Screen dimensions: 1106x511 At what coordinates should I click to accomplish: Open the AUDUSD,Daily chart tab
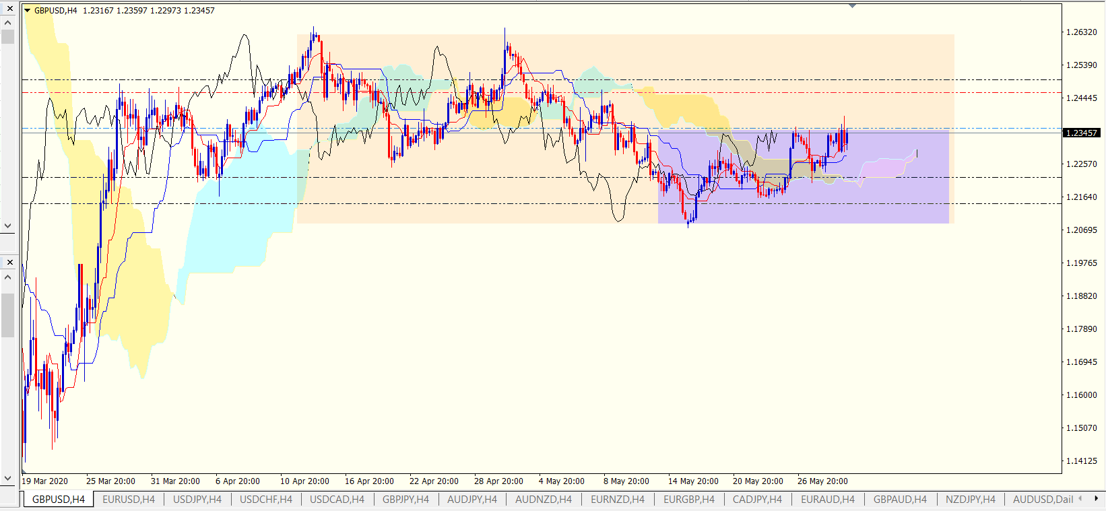click(1043, 499)
